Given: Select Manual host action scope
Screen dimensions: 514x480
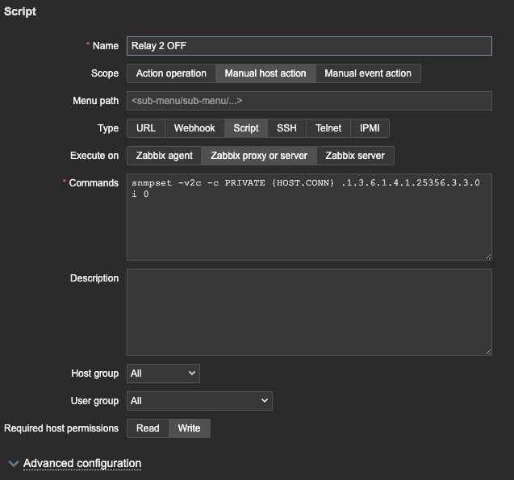Looking at the screenshot, I should pos(265,73).
